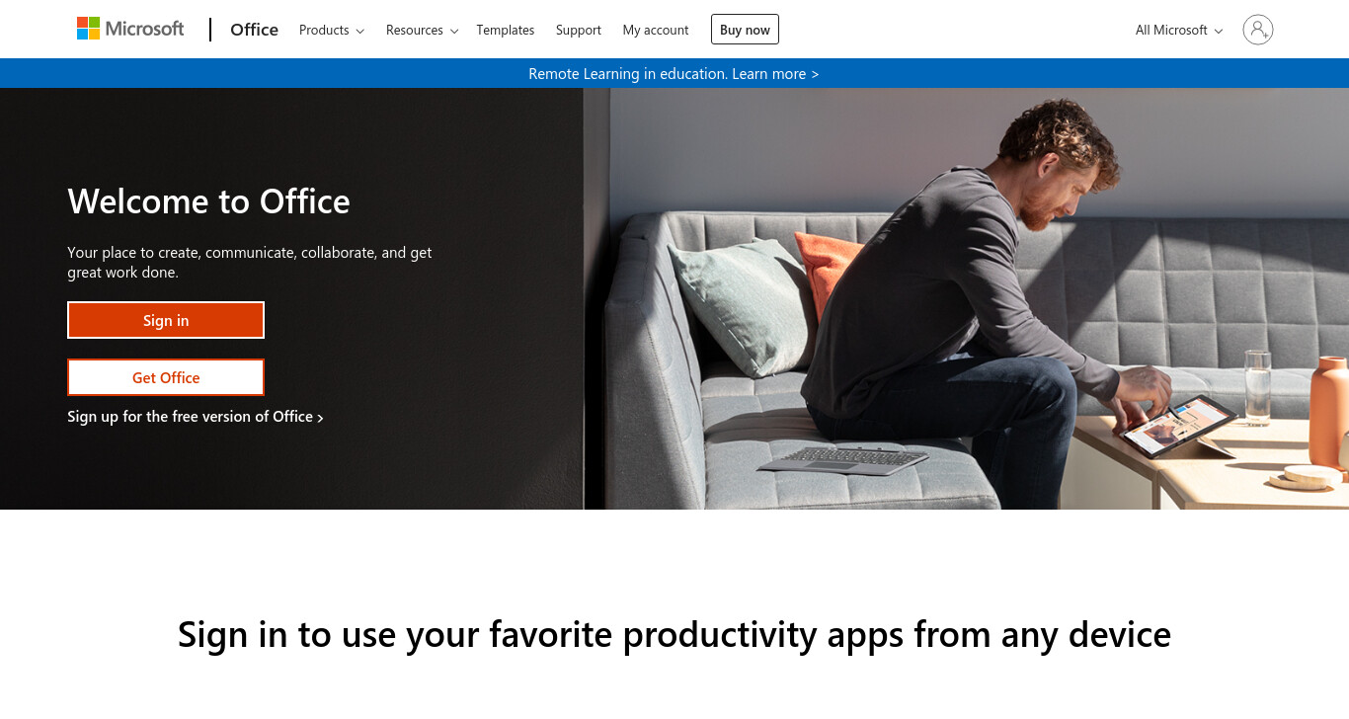Click the orange Sign in button
This screenshot has height=719, width=1349.
pos(166,320)
